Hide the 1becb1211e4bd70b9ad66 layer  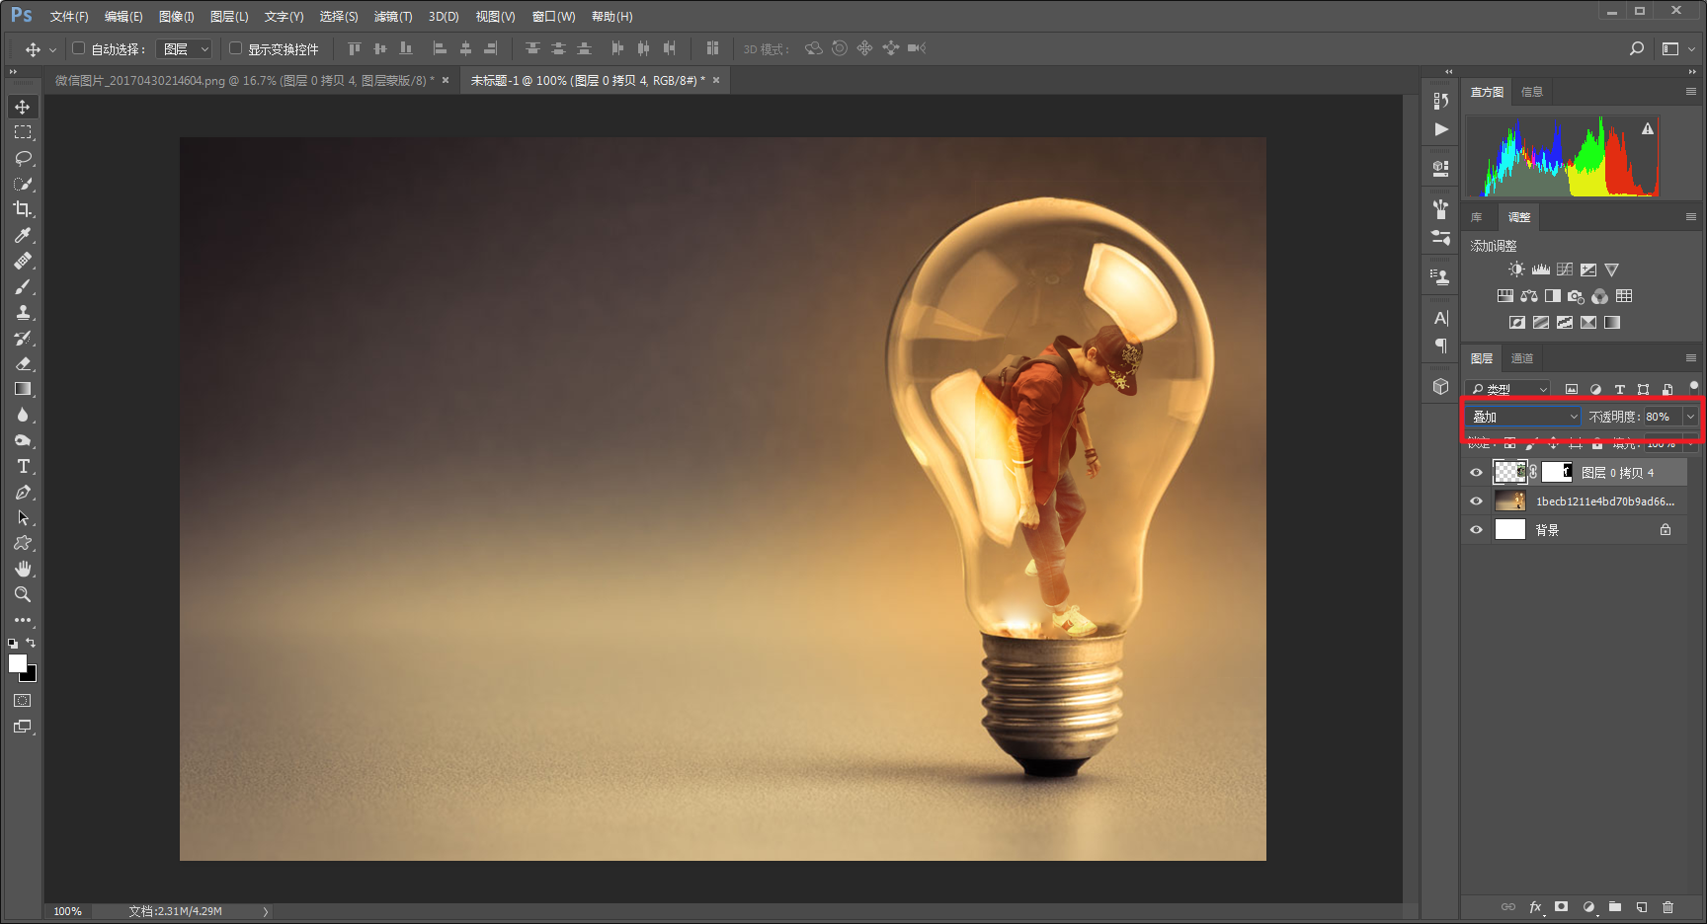tap(1477, 501)
